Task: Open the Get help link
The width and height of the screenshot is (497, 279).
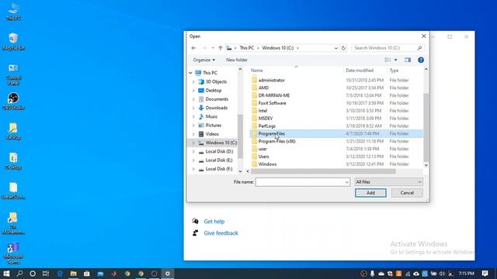Action: click(x=214, y=222)
